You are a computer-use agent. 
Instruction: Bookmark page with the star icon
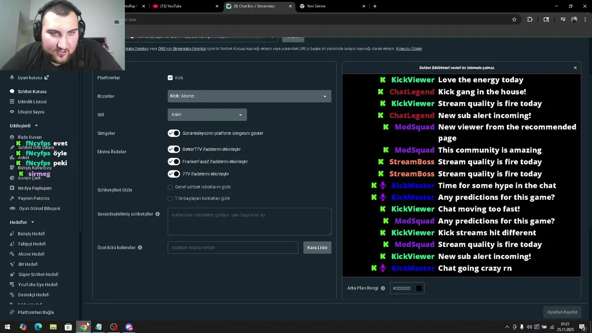pyautogui.click(x=514, y=19)
